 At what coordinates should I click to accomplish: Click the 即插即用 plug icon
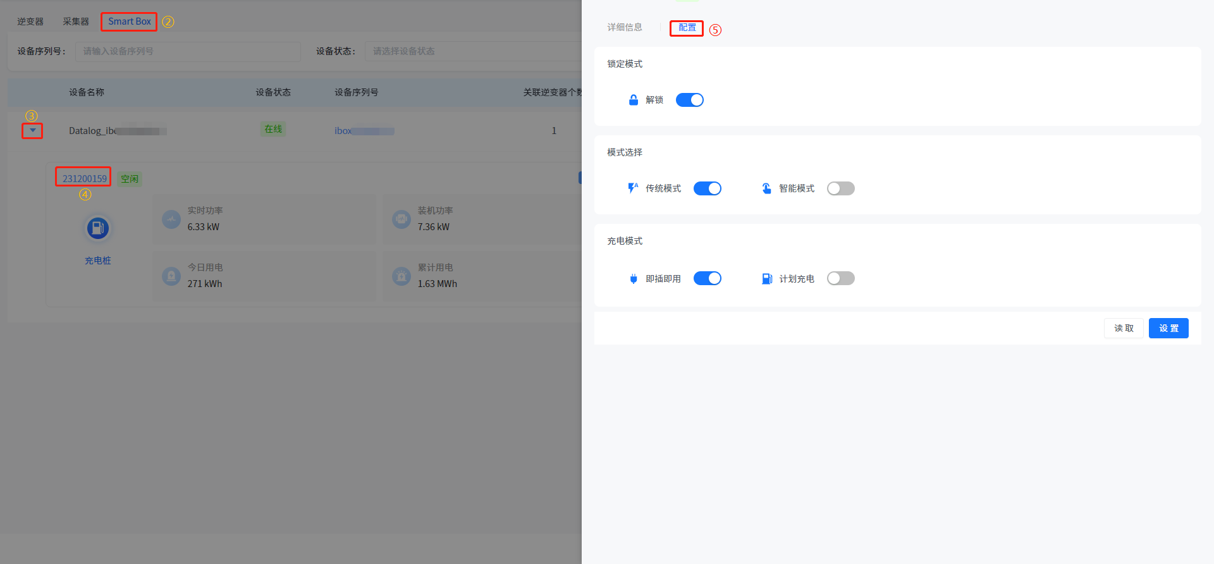point(633,279)
